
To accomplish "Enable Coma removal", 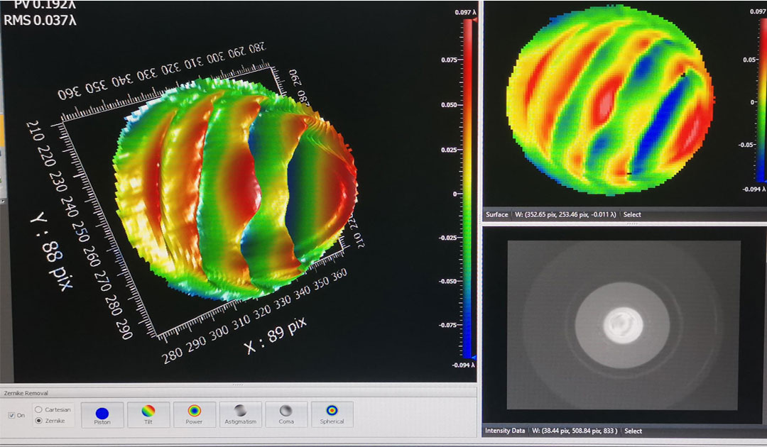I will [286, 414].
